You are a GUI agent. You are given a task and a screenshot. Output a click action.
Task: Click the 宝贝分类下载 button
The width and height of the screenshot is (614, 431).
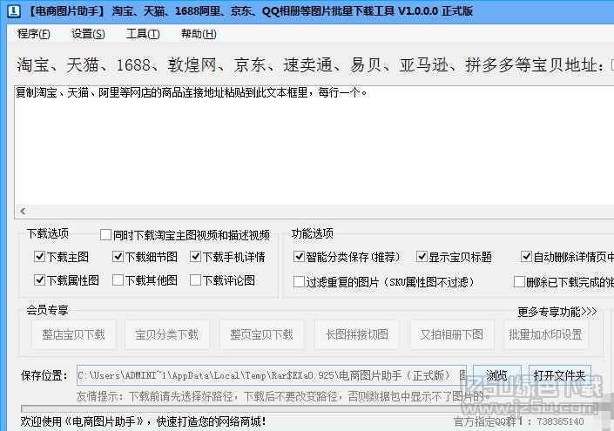click(167, 334)
